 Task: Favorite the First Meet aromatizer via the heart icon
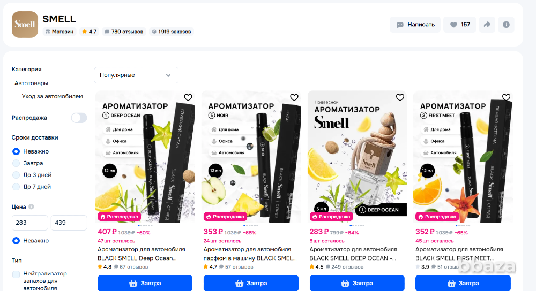click(x=506, y=97)
